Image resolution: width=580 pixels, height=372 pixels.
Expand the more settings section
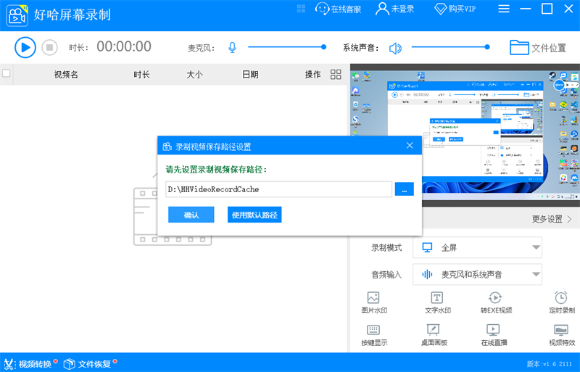tap(552, 219)
